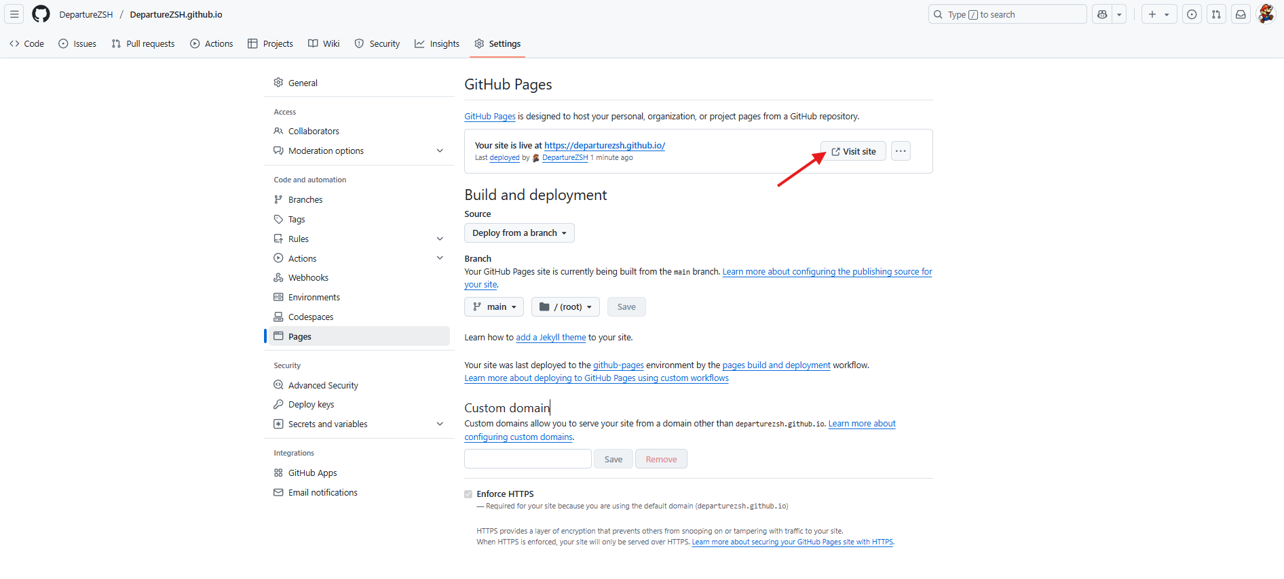Focus the Type / to search field
Image resolution: width=1284 pixels, height=579 pixels.
[1007, 14]
